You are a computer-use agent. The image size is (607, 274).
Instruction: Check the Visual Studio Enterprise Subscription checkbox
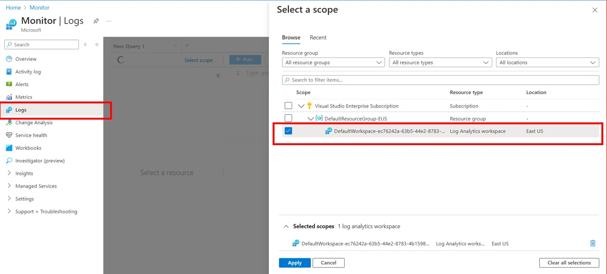[x=288, y=105]
